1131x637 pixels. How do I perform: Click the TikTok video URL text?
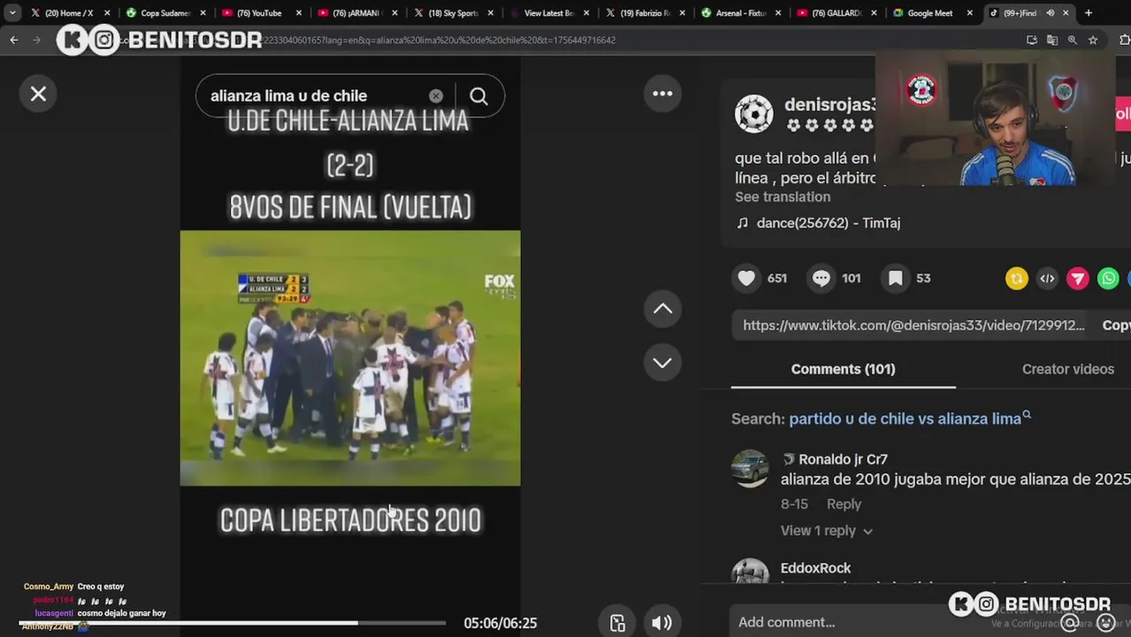913,325
